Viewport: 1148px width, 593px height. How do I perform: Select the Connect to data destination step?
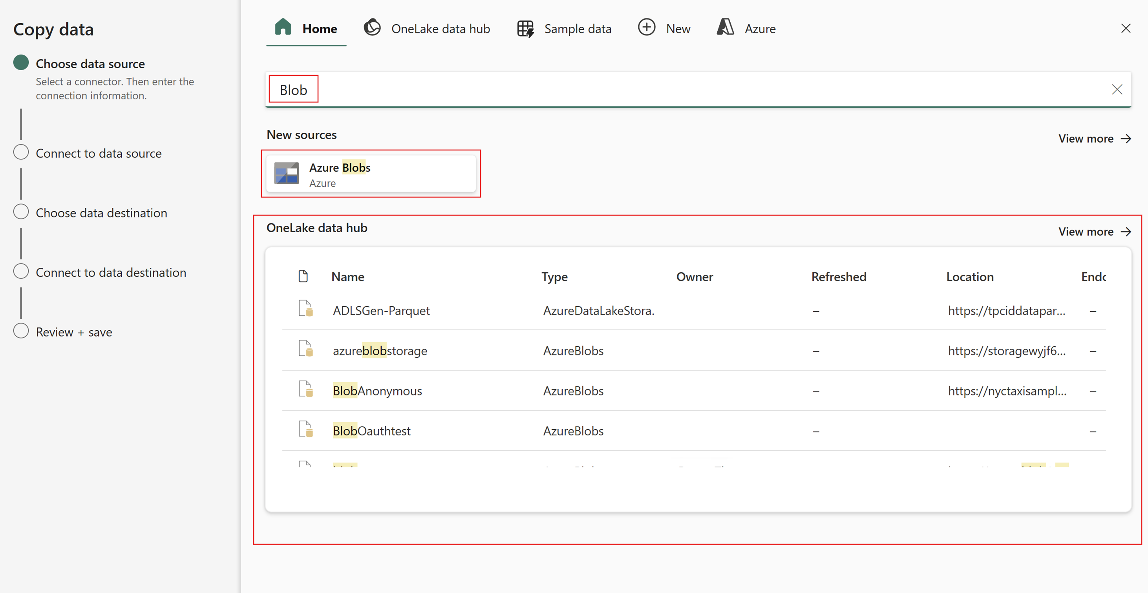tap(111, 273)
